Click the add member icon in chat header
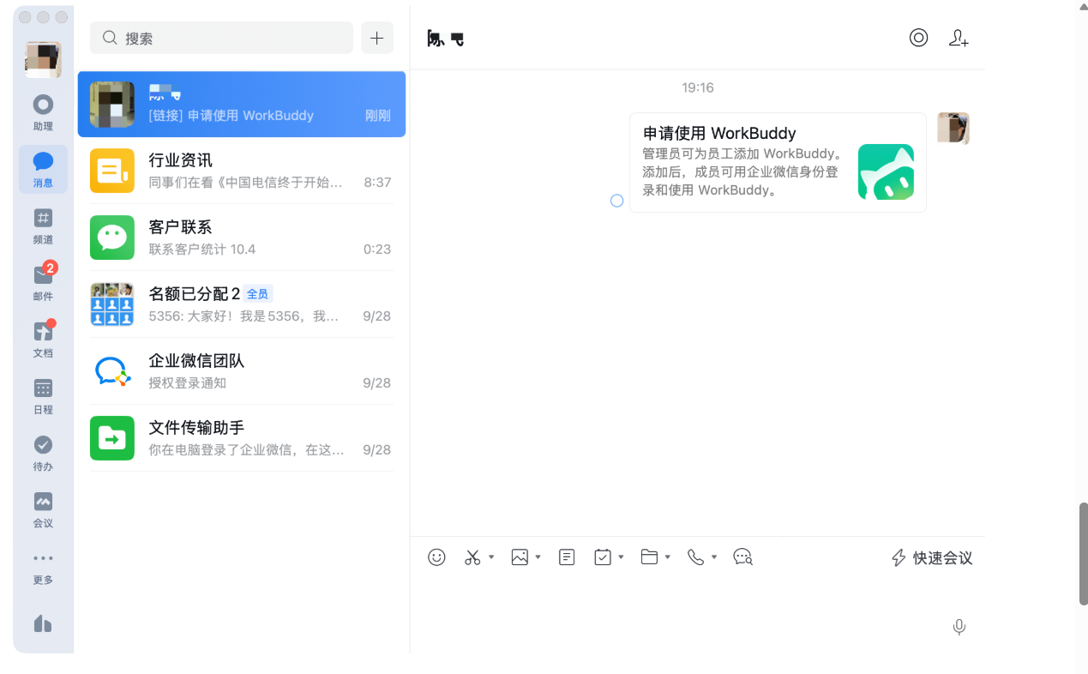 coord(959,38)
